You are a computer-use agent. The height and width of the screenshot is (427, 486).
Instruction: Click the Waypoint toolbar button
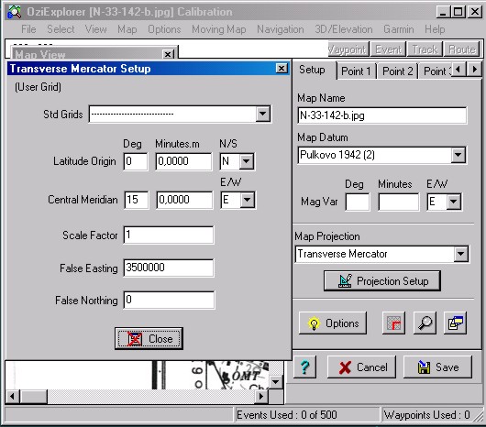point(348,49)
